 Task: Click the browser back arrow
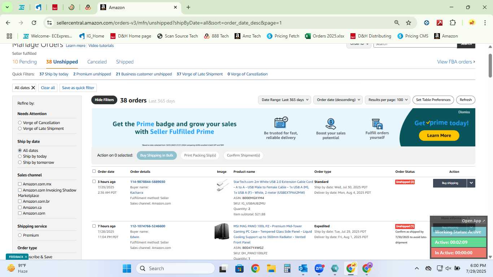pos(8,23)
